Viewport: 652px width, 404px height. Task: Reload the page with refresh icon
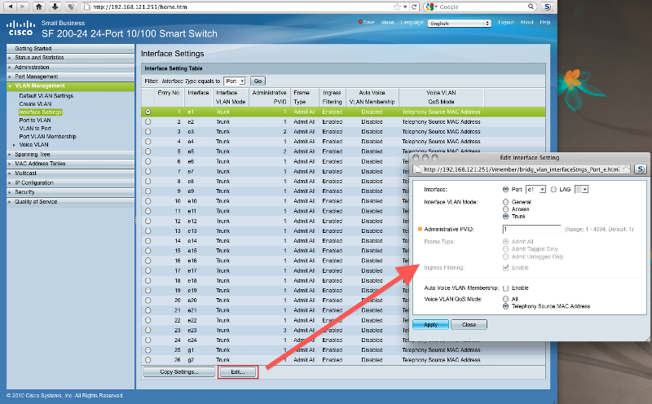[x=414, y=7]
